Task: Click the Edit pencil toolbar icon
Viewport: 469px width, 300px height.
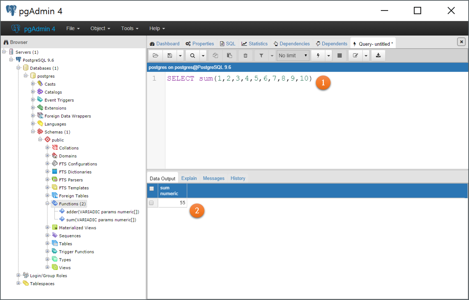Action: coord(355,55)
